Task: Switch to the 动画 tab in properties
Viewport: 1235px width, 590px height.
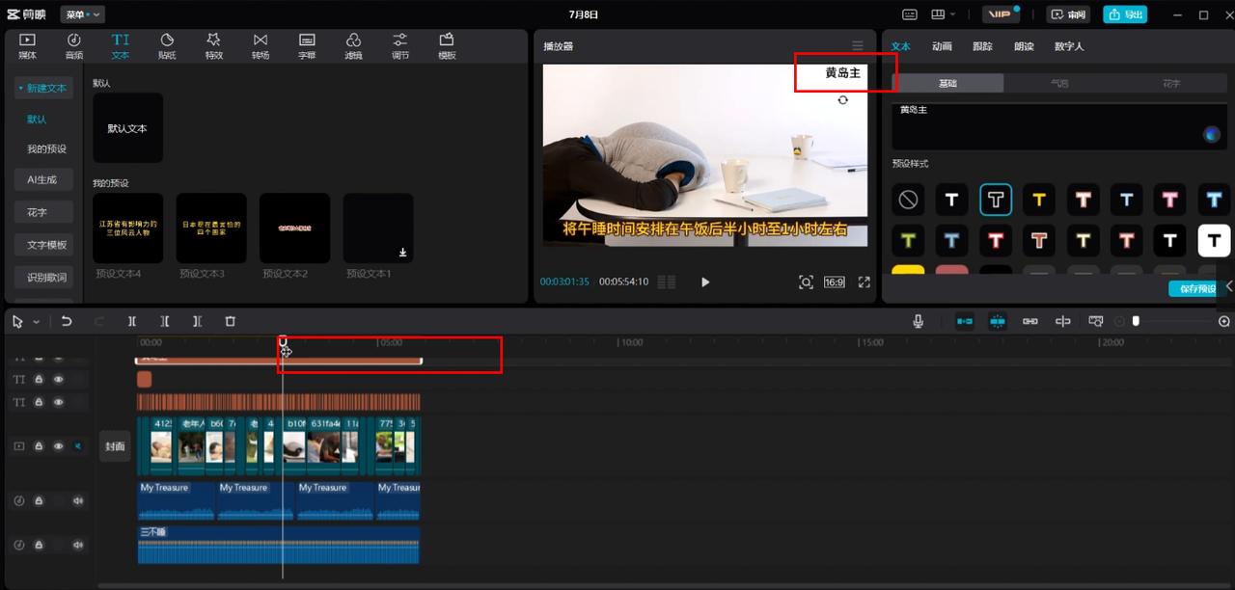Action: coord(942,46)
